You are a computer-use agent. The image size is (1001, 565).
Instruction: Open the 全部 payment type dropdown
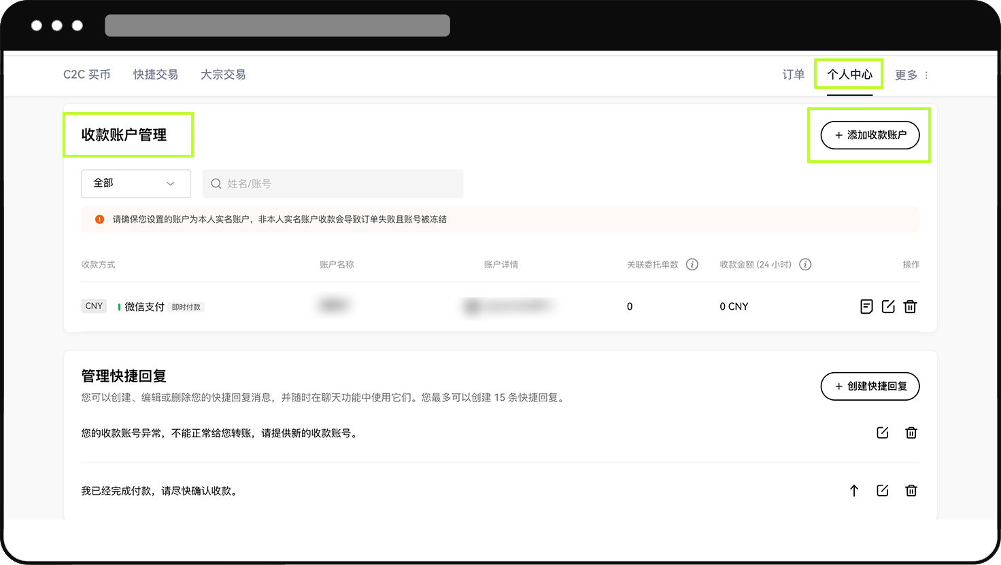[x=135, y=183]
